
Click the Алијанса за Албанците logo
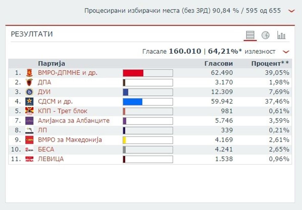click(x=30, y=120)
